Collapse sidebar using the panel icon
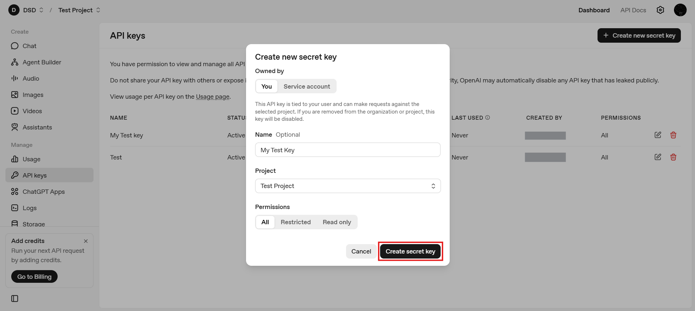The image size is (695, 311). 15,298
